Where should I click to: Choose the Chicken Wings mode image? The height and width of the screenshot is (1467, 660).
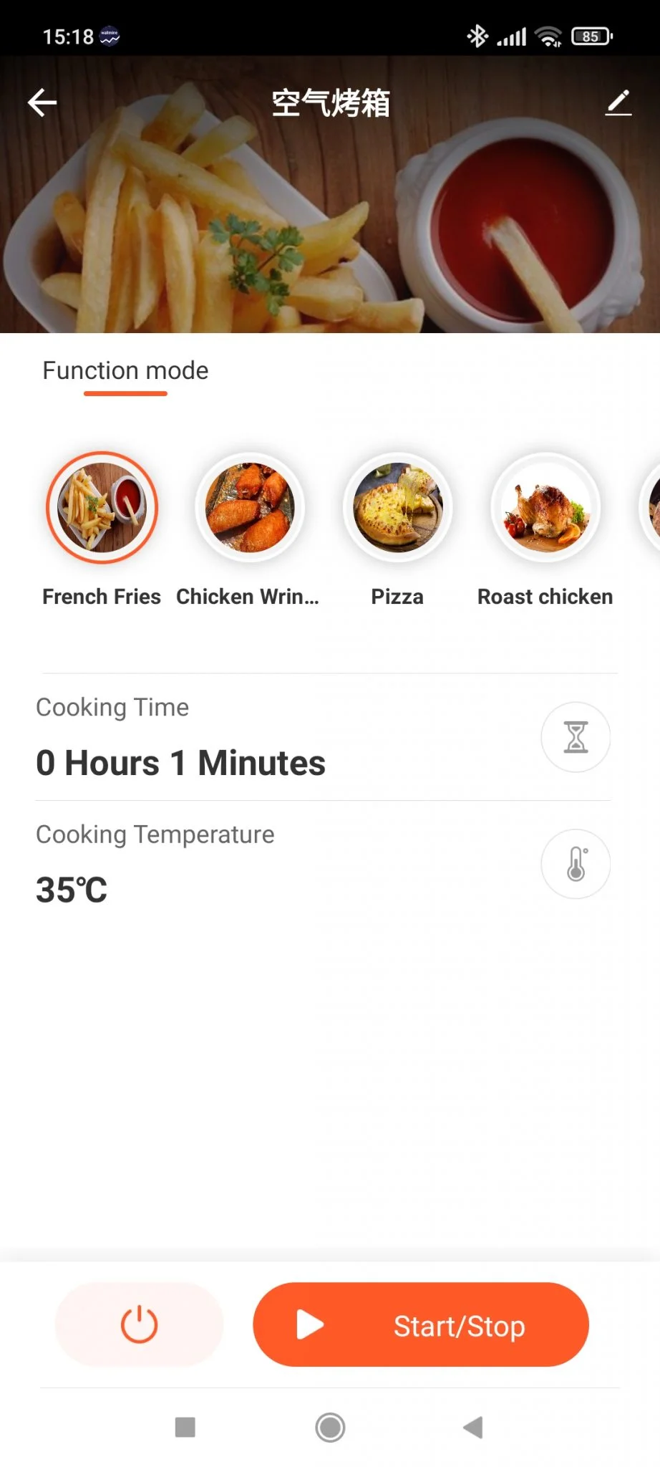[x=249, y=507]
